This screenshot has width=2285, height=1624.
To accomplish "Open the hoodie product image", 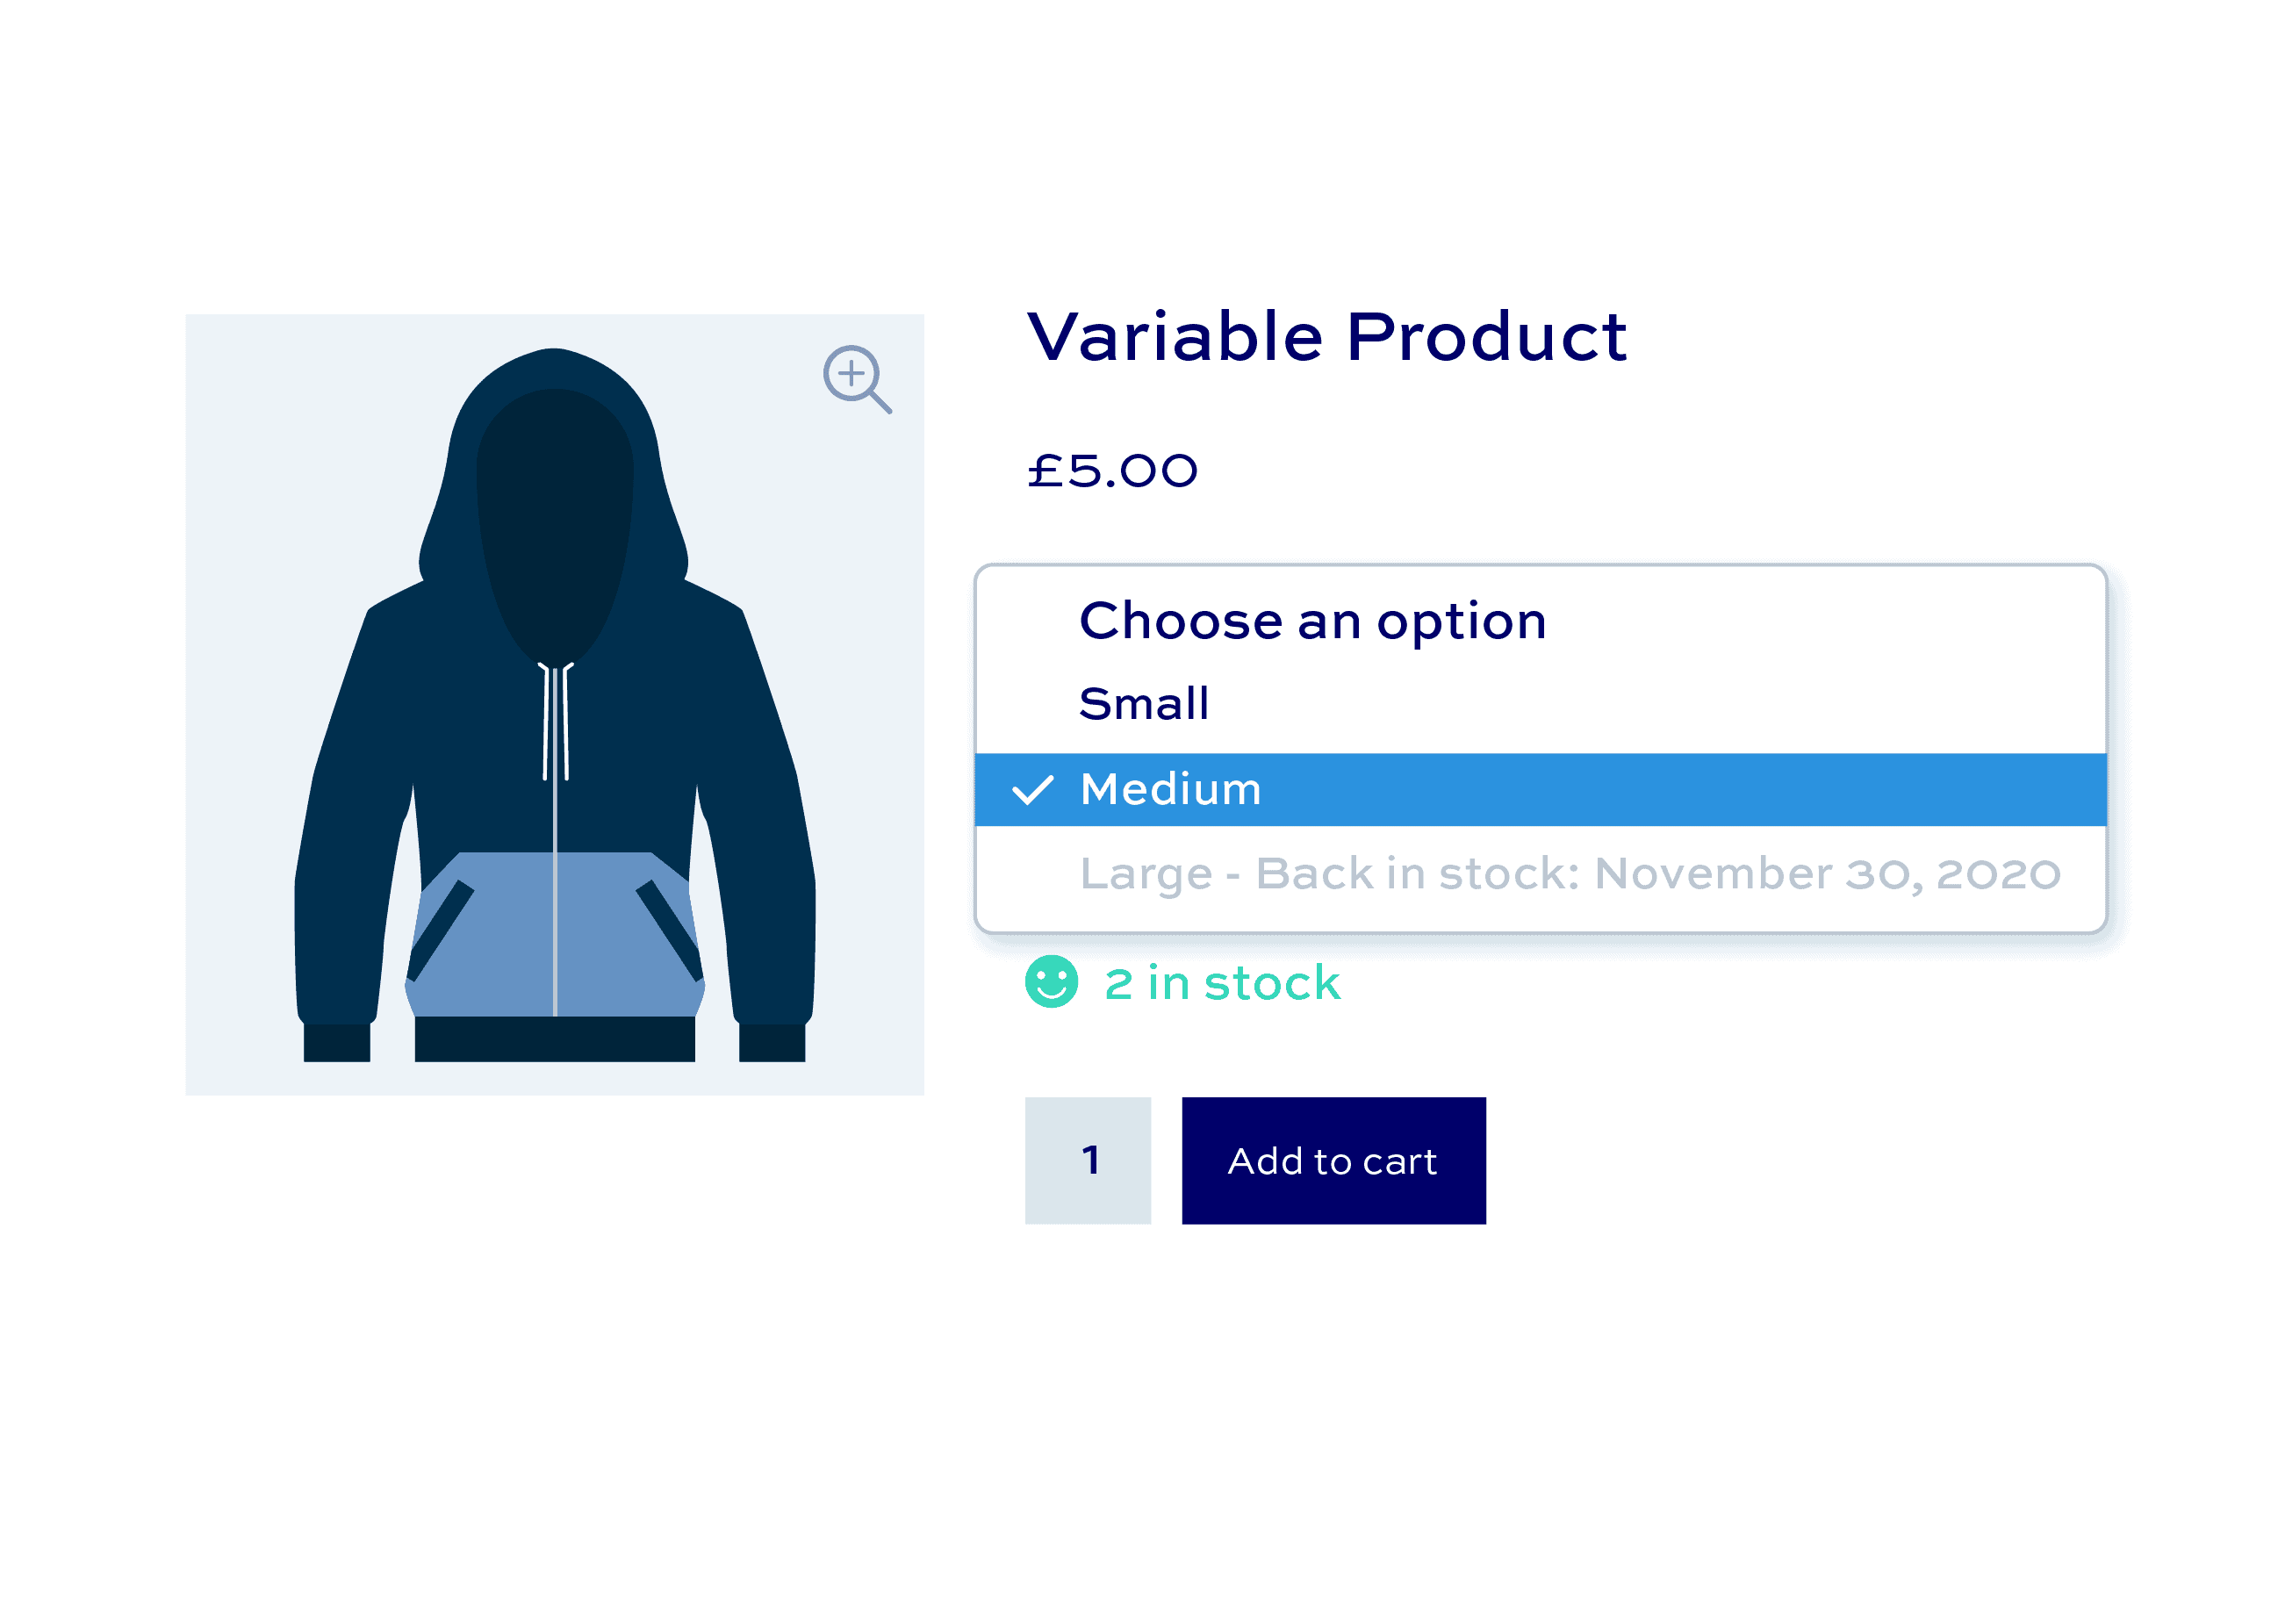I will point(554,704).
